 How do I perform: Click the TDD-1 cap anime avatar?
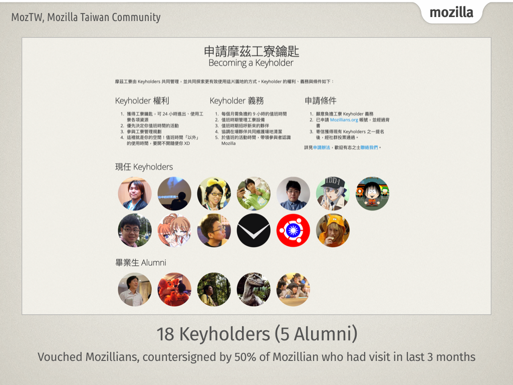pyautogui.click(x=333, y=194)
